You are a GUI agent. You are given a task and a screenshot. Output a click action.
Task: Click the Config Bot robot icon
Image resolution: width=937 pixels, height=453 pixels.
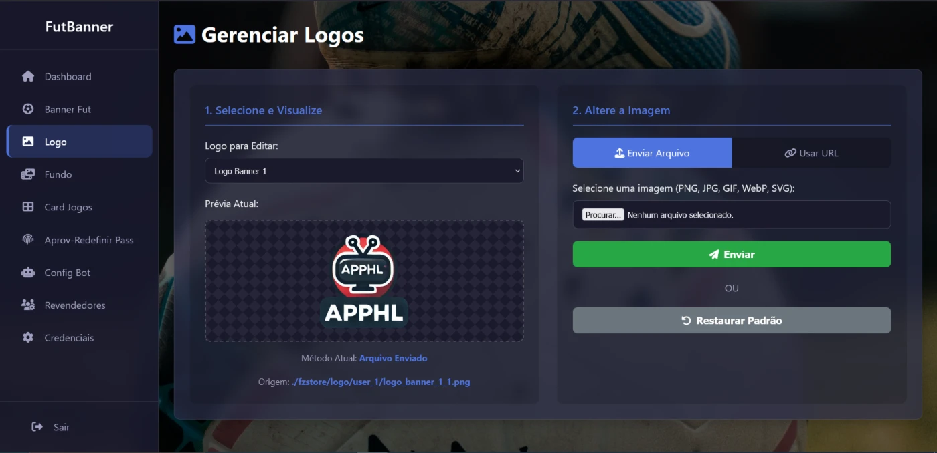[x=28, y=273]
